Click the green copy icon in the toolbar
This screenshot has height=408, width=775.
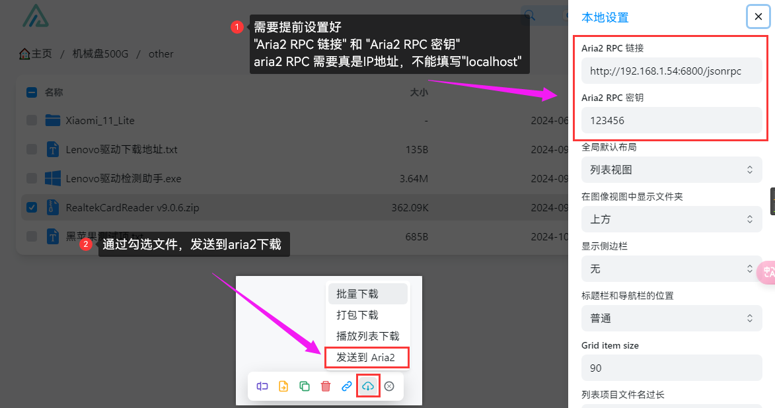305,386
